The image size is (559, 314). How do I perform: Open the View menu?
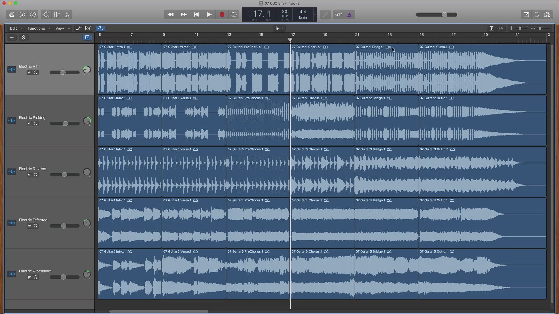click(x=63, y=28)
